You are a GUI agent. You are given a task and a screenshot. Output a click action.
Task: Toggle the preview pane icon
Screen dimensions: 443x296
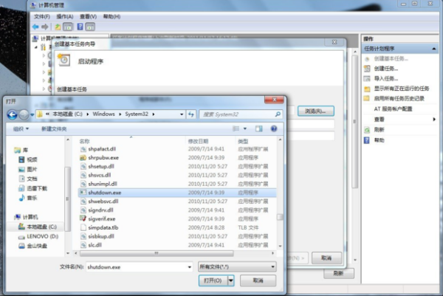[259, 128]
